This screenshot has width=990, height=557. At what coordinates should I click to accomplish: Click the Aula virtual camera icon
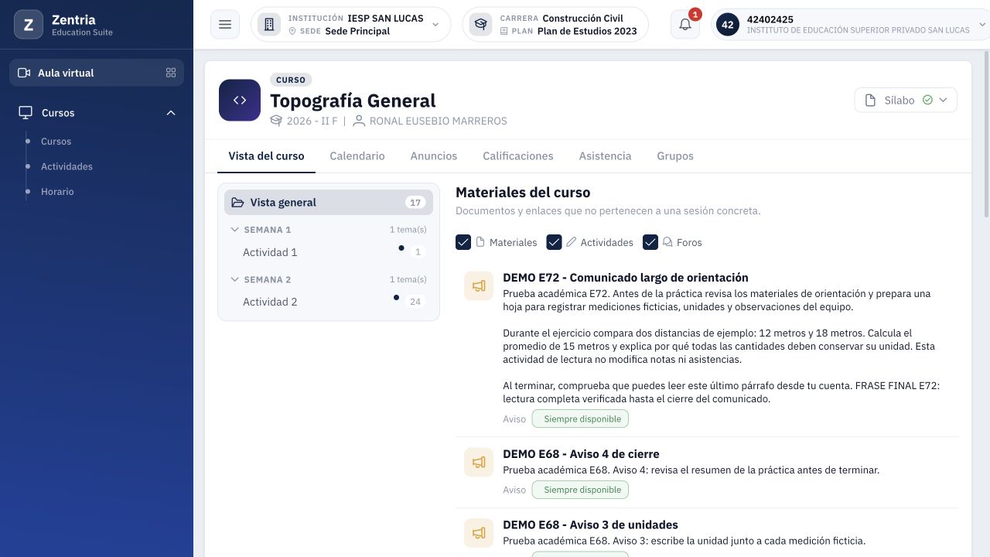pos(24,73)
